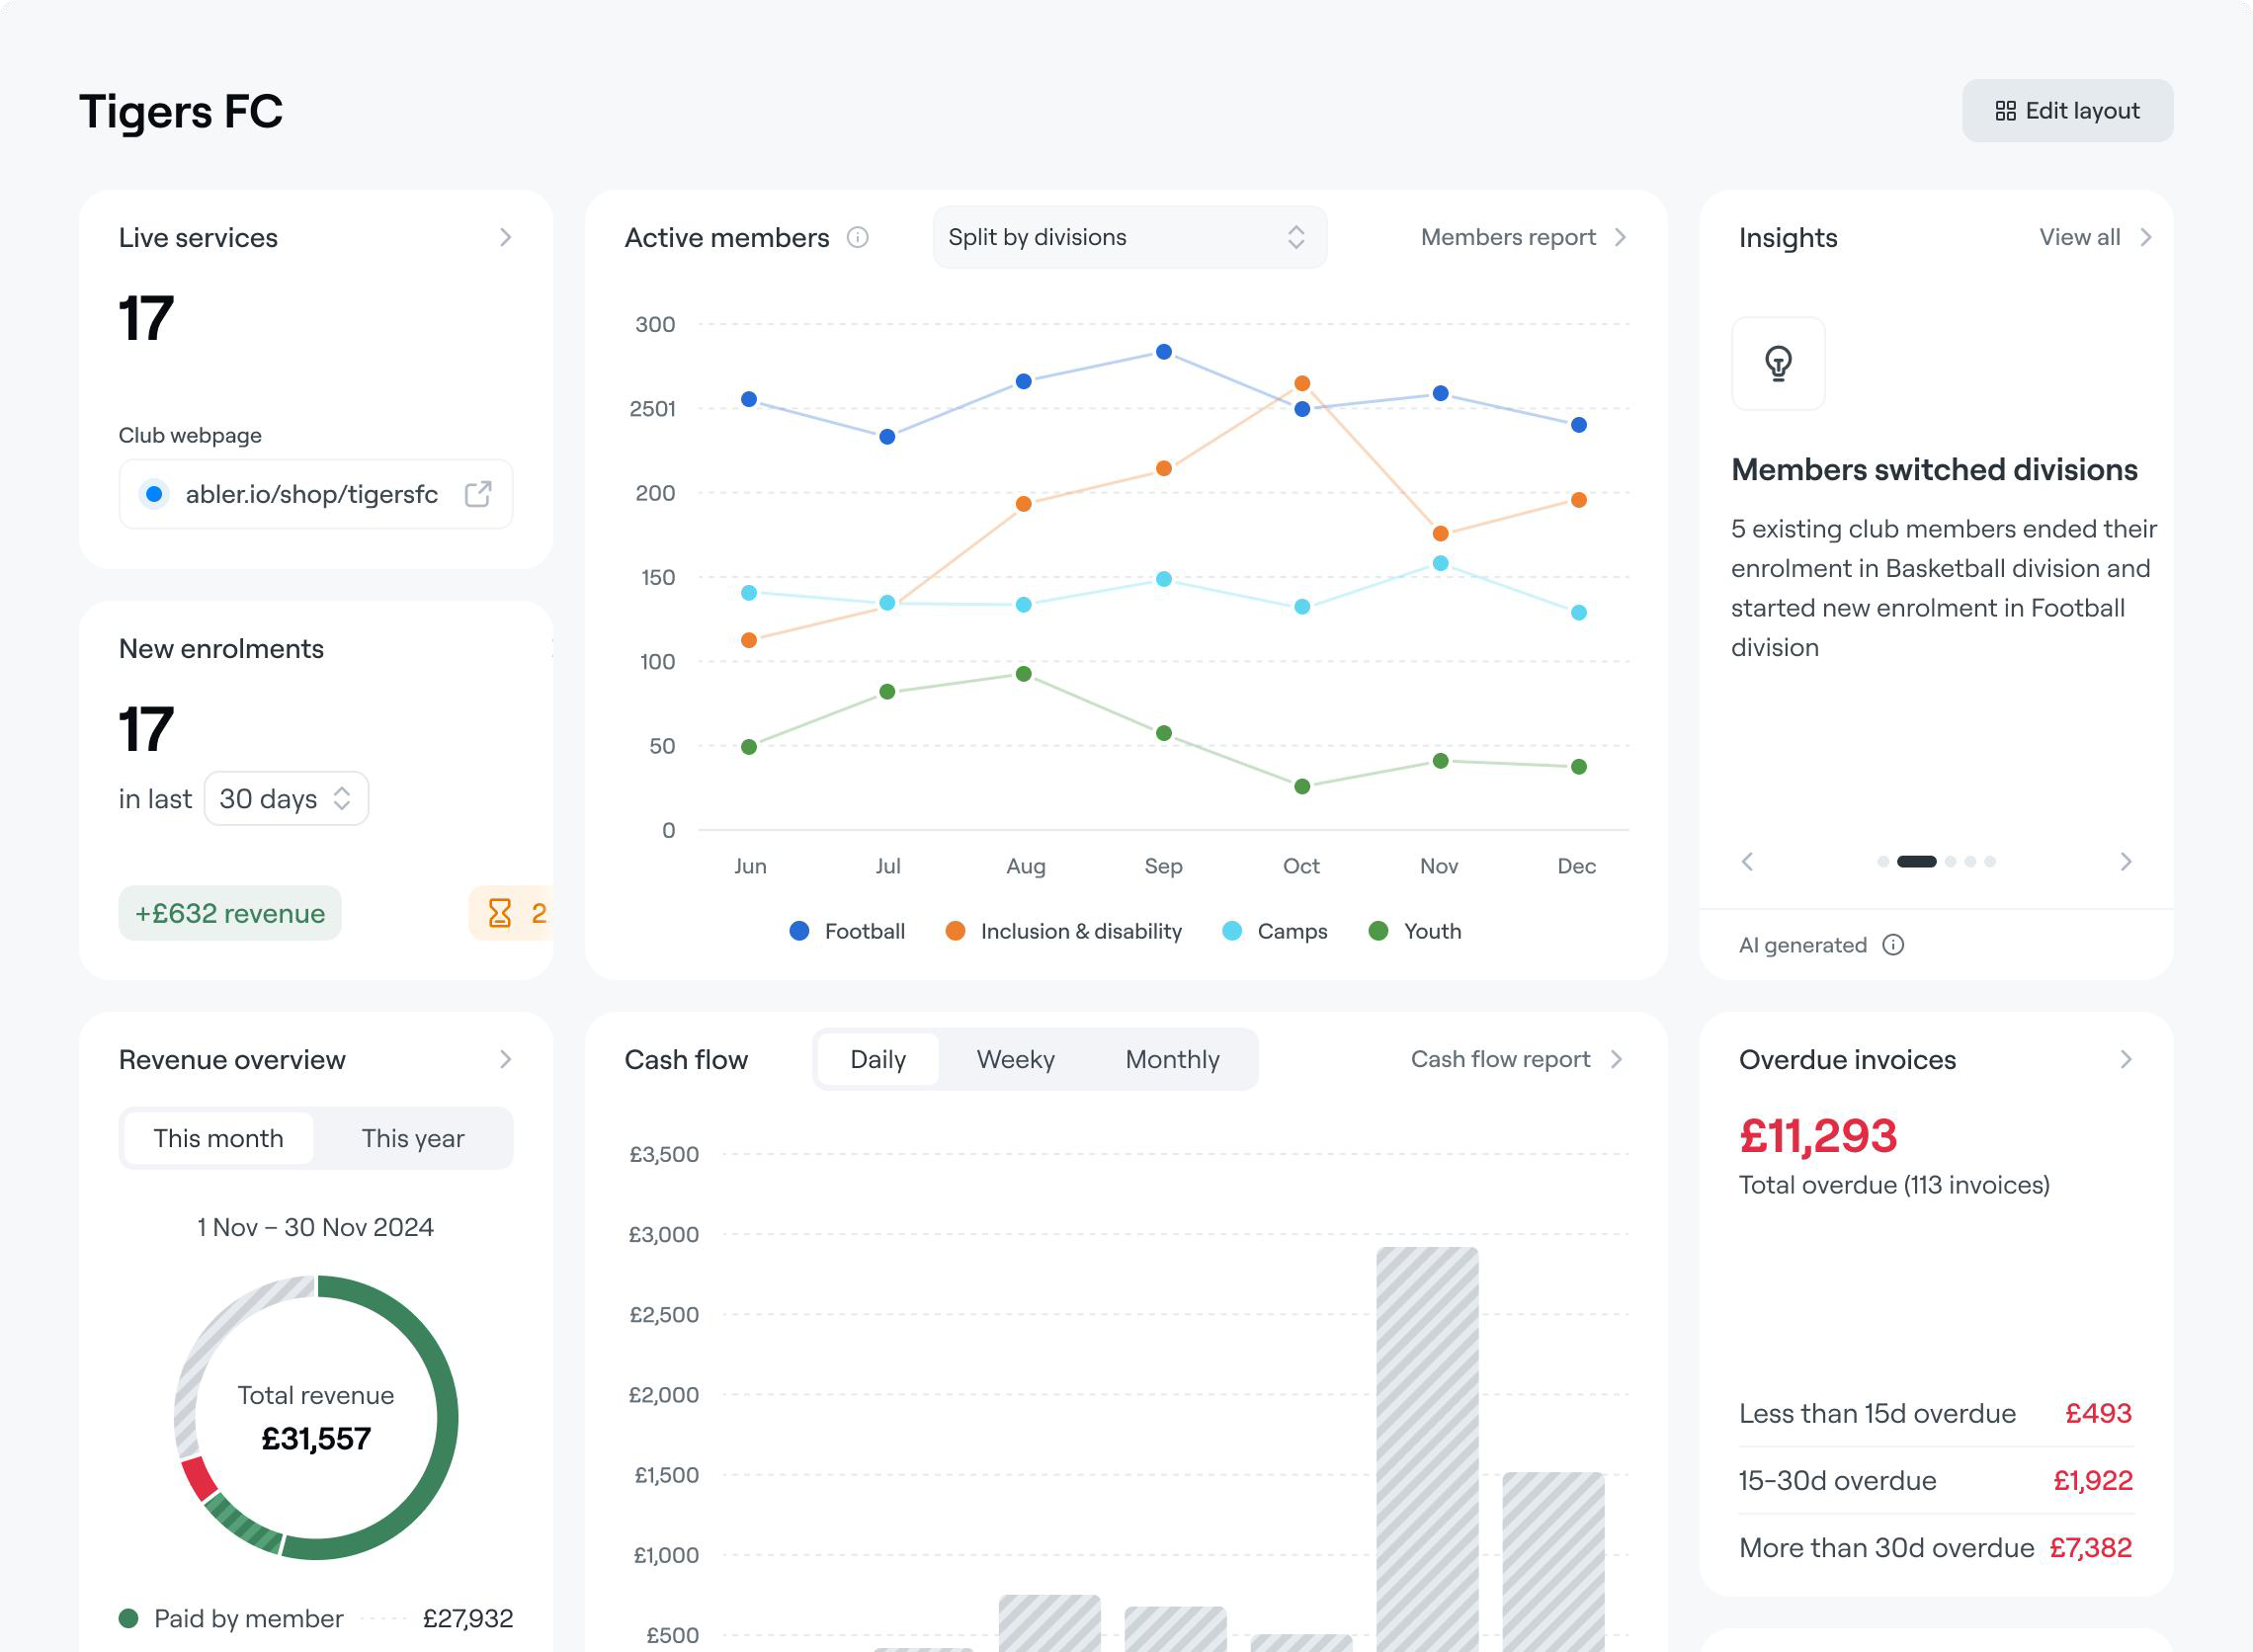Select the active insights pagination dash

(1916, 862)
